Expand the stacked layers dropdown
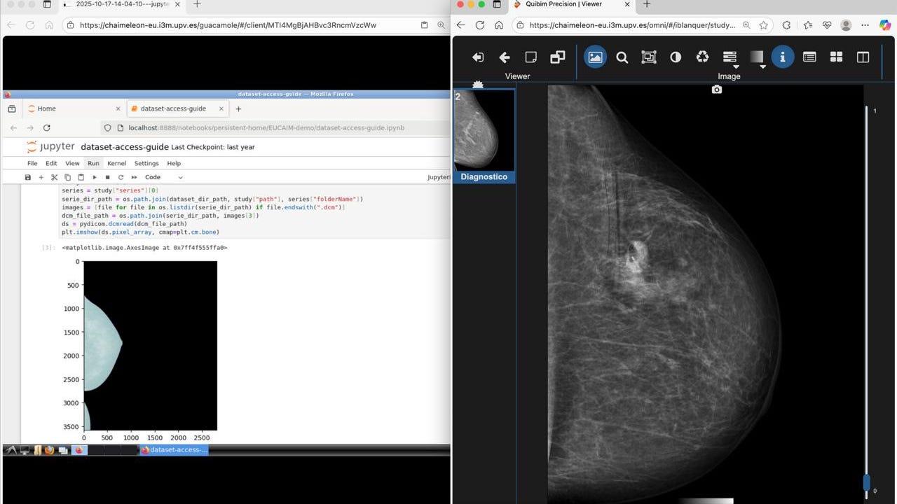The width and height of the screenshot is (897, 504). (x=730, y=57)
